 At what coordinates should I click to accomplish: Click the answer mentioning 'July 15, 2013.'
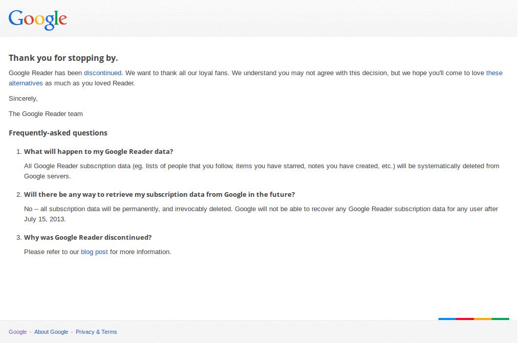click(x=261, y=214)
